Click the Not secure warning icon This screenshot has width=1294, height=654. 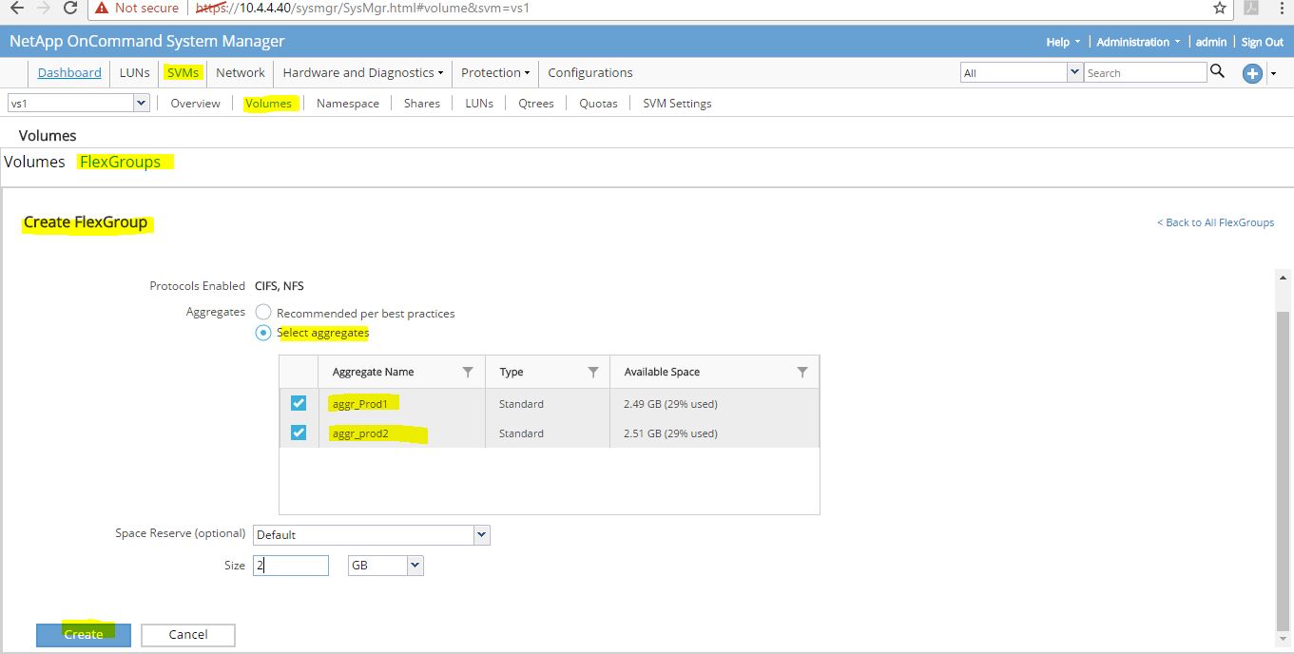[x=101, y=8]
